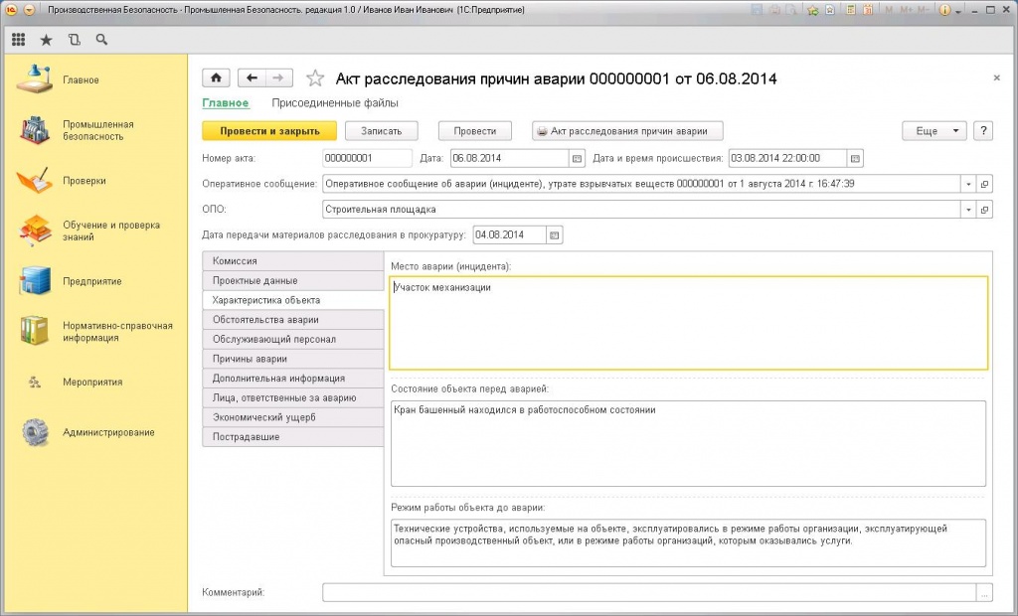Print Акт расследования причин аварии
Viewport: 1018px width, 616px height.
(627, 131)
